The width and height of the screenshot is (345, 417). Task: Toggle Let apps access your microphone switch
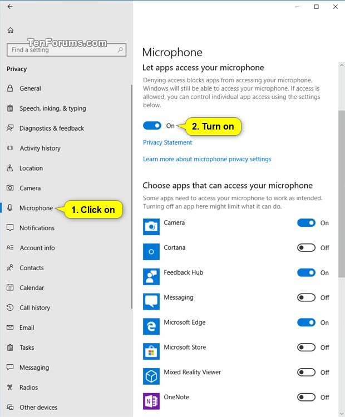tap(152, 126)
